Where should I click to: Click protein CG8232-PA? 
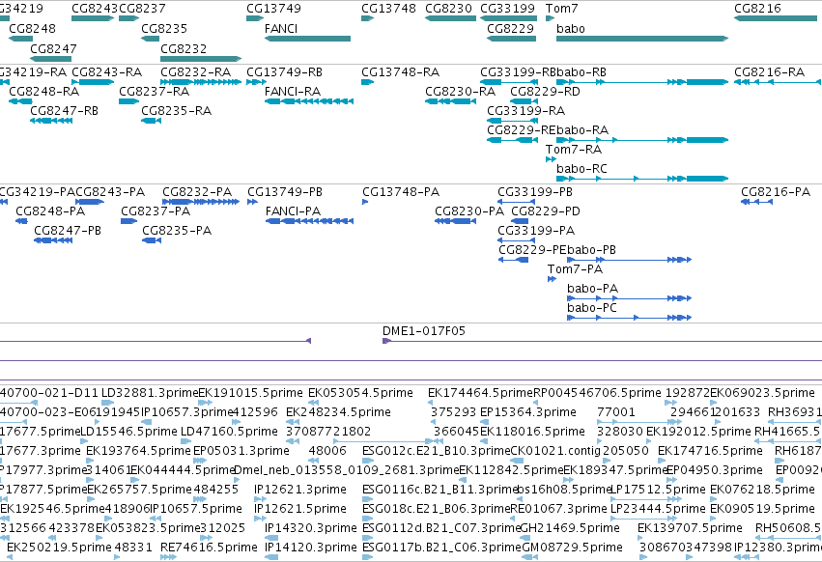(197, 192)
